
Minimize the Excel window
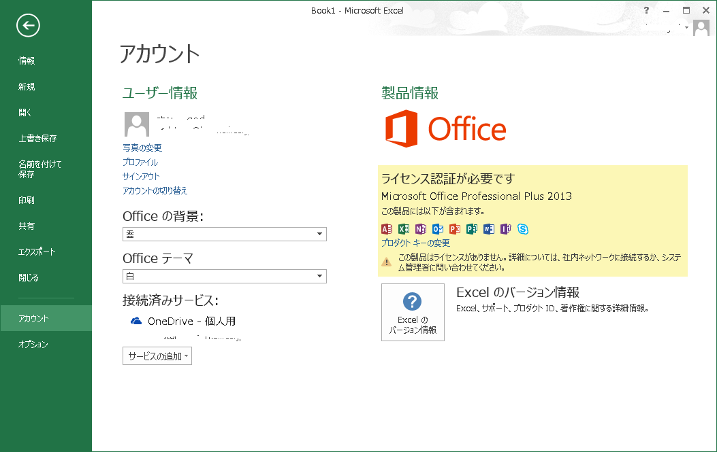(x=666, y=10)
